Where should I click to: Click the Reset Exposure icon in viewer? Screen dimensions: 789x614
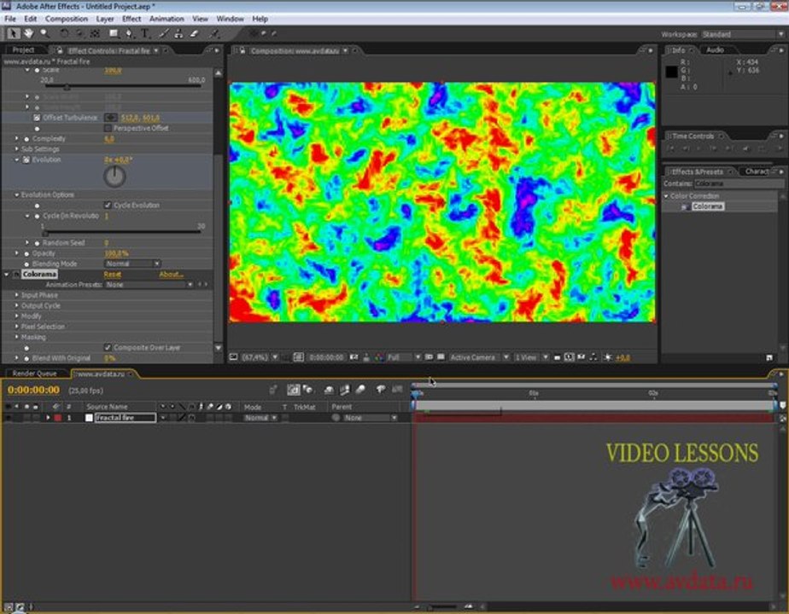click(x=608, y=357)
